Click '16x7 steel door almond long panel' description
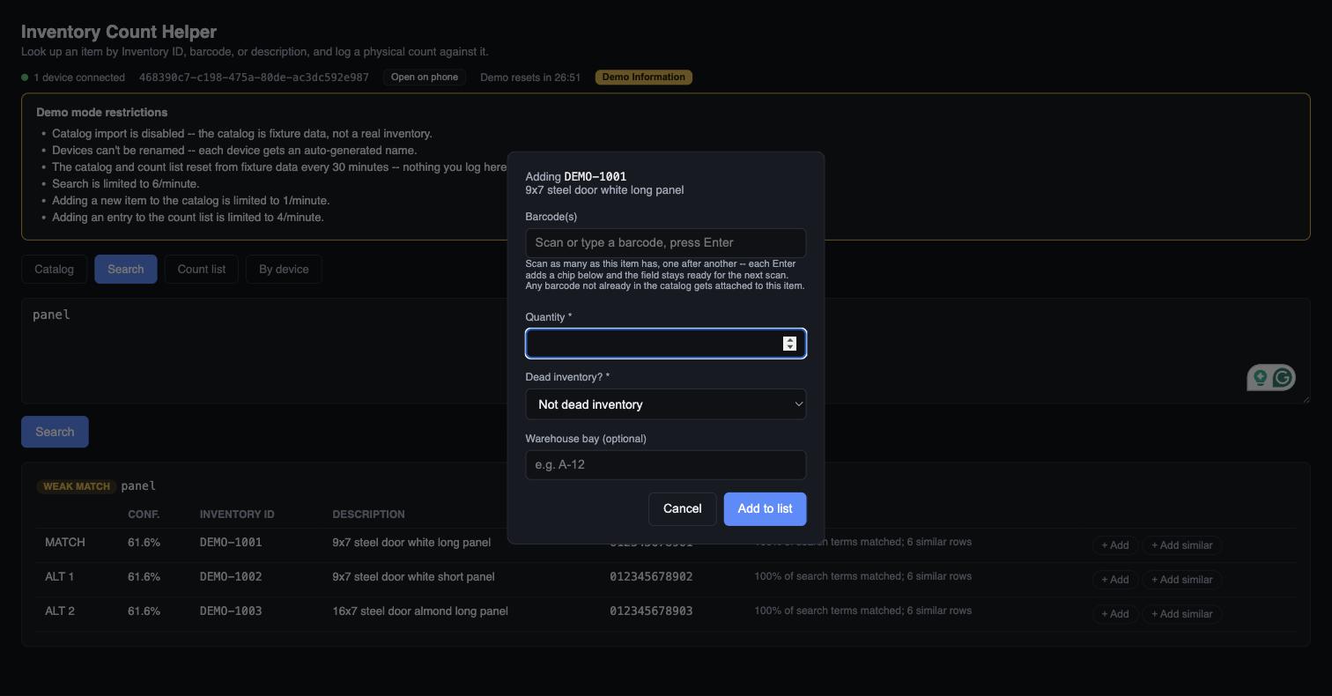The width and height of the screenshot is (1332, 696). (x=420, y=611)
